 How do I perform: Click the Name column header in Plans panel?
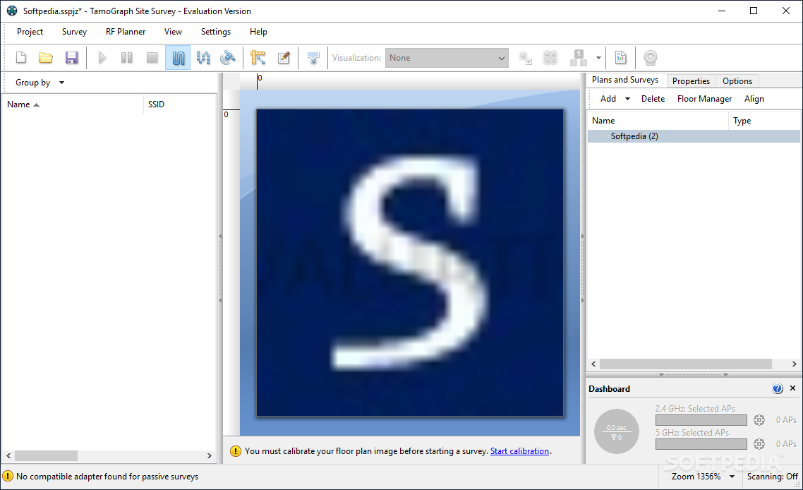click(658, 121)
